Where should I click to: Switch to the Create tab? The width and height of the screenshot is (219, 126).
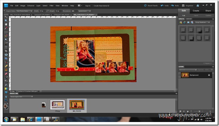(x=196, y=11)
